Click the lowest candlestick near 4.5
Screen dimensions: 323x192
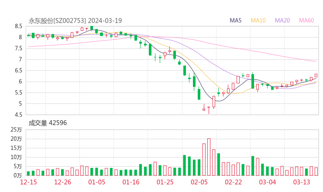[x=209, y=110]
